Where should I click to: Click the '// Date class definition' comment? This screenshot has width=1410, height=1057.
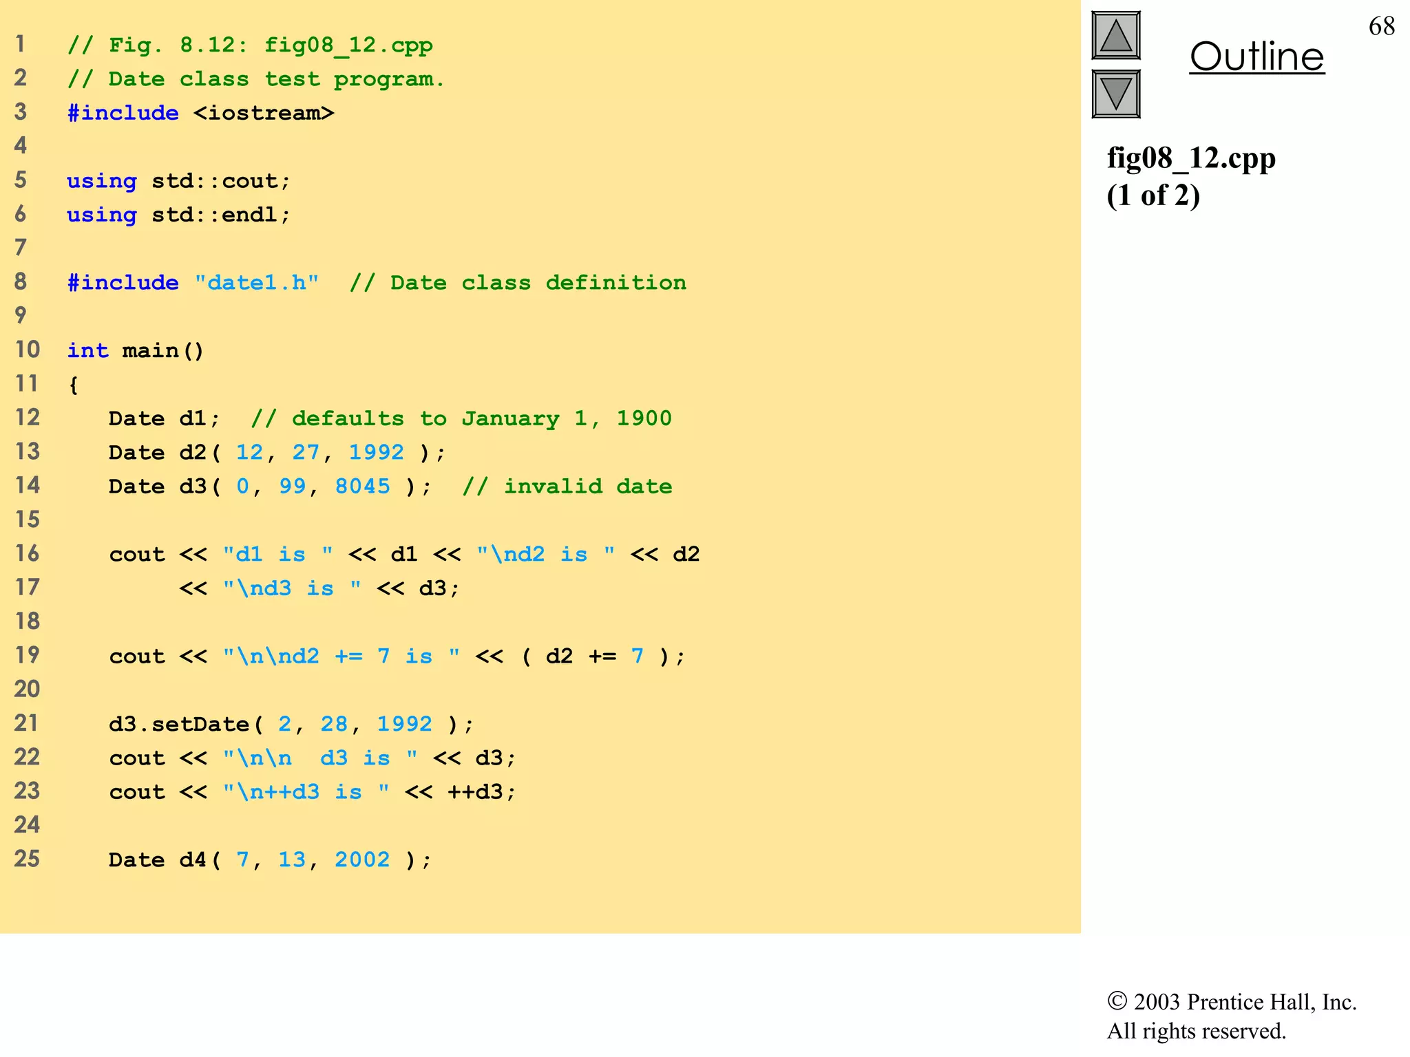(518, 283)
